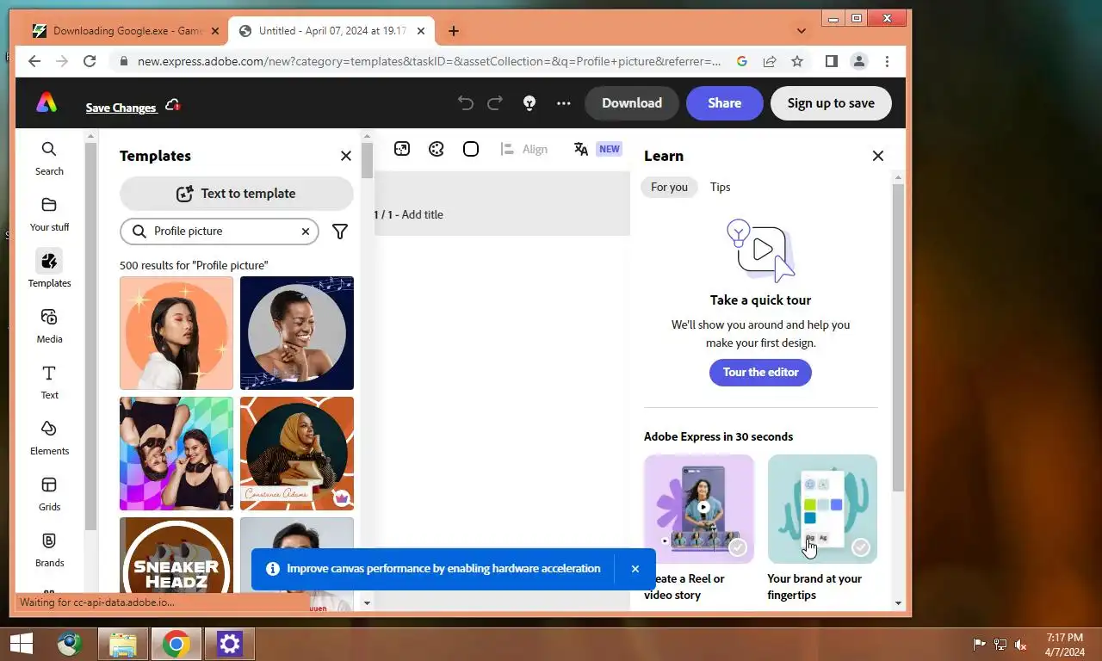Open the Chrome profile avatar
Viewport: 1102px width, 661px height.
(859, 61)
